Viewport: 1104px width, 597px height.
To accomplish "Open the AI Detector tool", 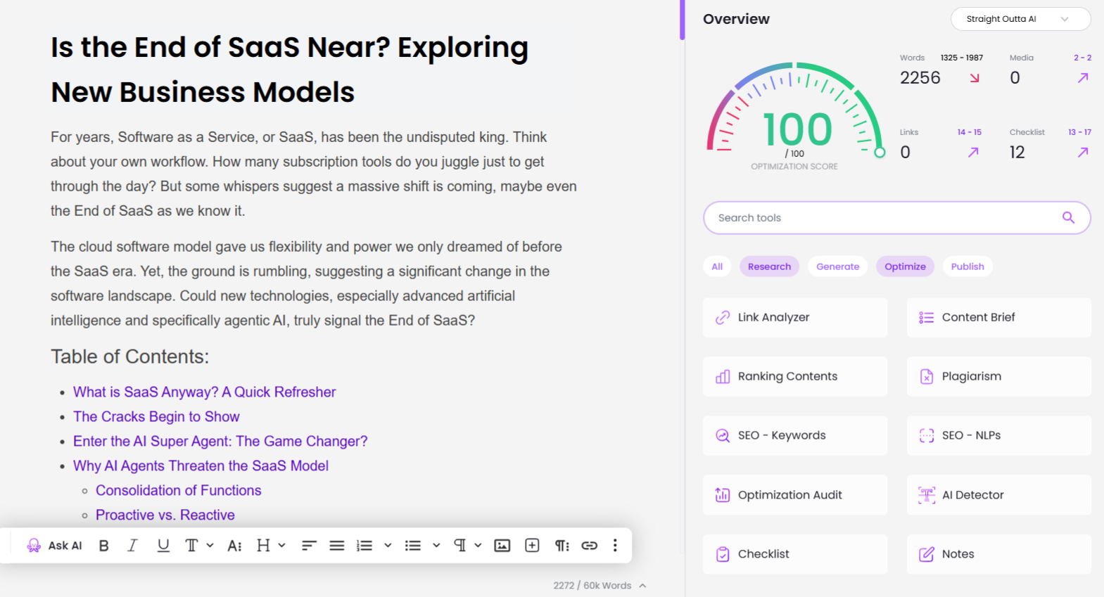I will point(999,495).
